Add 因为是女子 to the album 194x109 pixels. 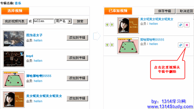pos(77,38)
